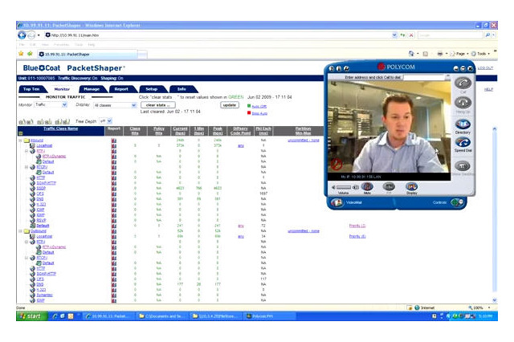Open the Polycom Controls panel
514x342 pixels.
[x=456, y=202]
